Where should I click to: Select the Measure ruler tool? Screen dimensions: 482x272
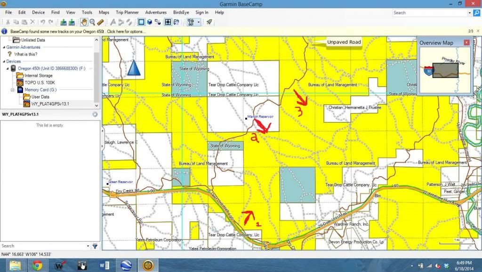101,22
